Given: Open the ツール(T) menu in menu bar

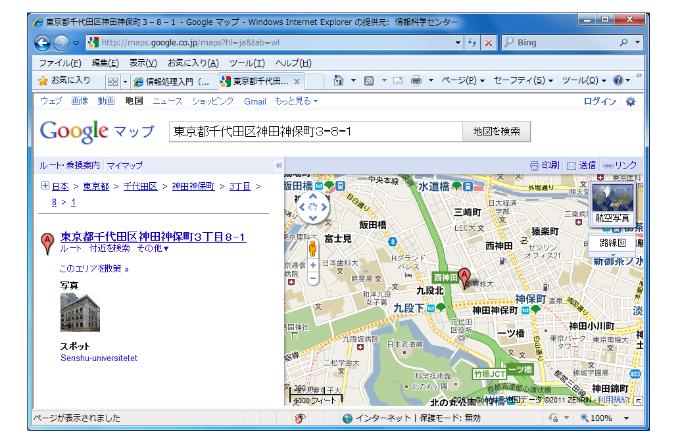Looking at the screenshot, I should (247, 63).
